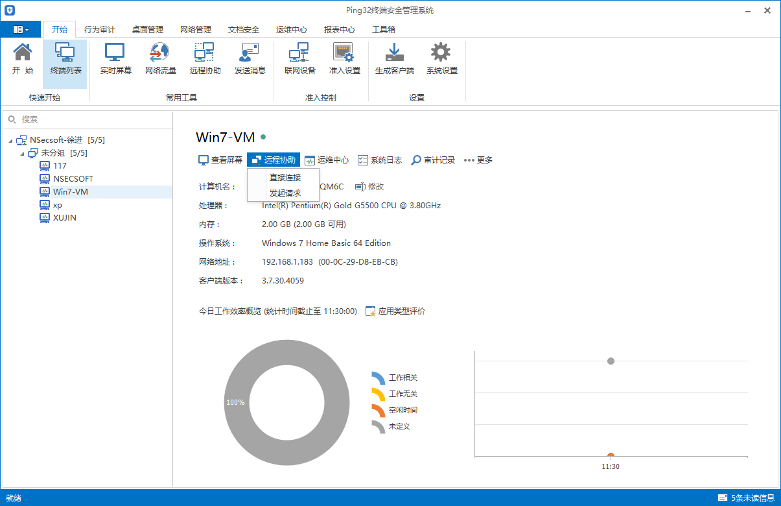Switch to 工具箱 ribbon tab
Viewport: 781px width, 506px height.
384,29
